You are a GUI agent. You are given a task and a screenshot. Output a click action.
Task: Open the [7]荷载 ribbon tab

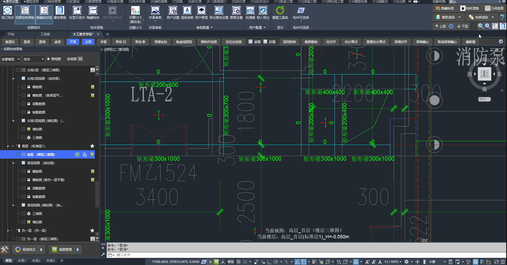pos(177,2)
